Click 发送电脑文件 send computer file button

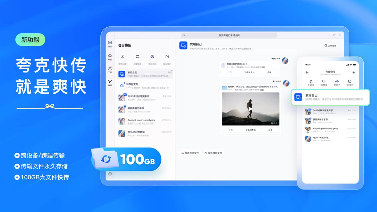tap(190, 153)
